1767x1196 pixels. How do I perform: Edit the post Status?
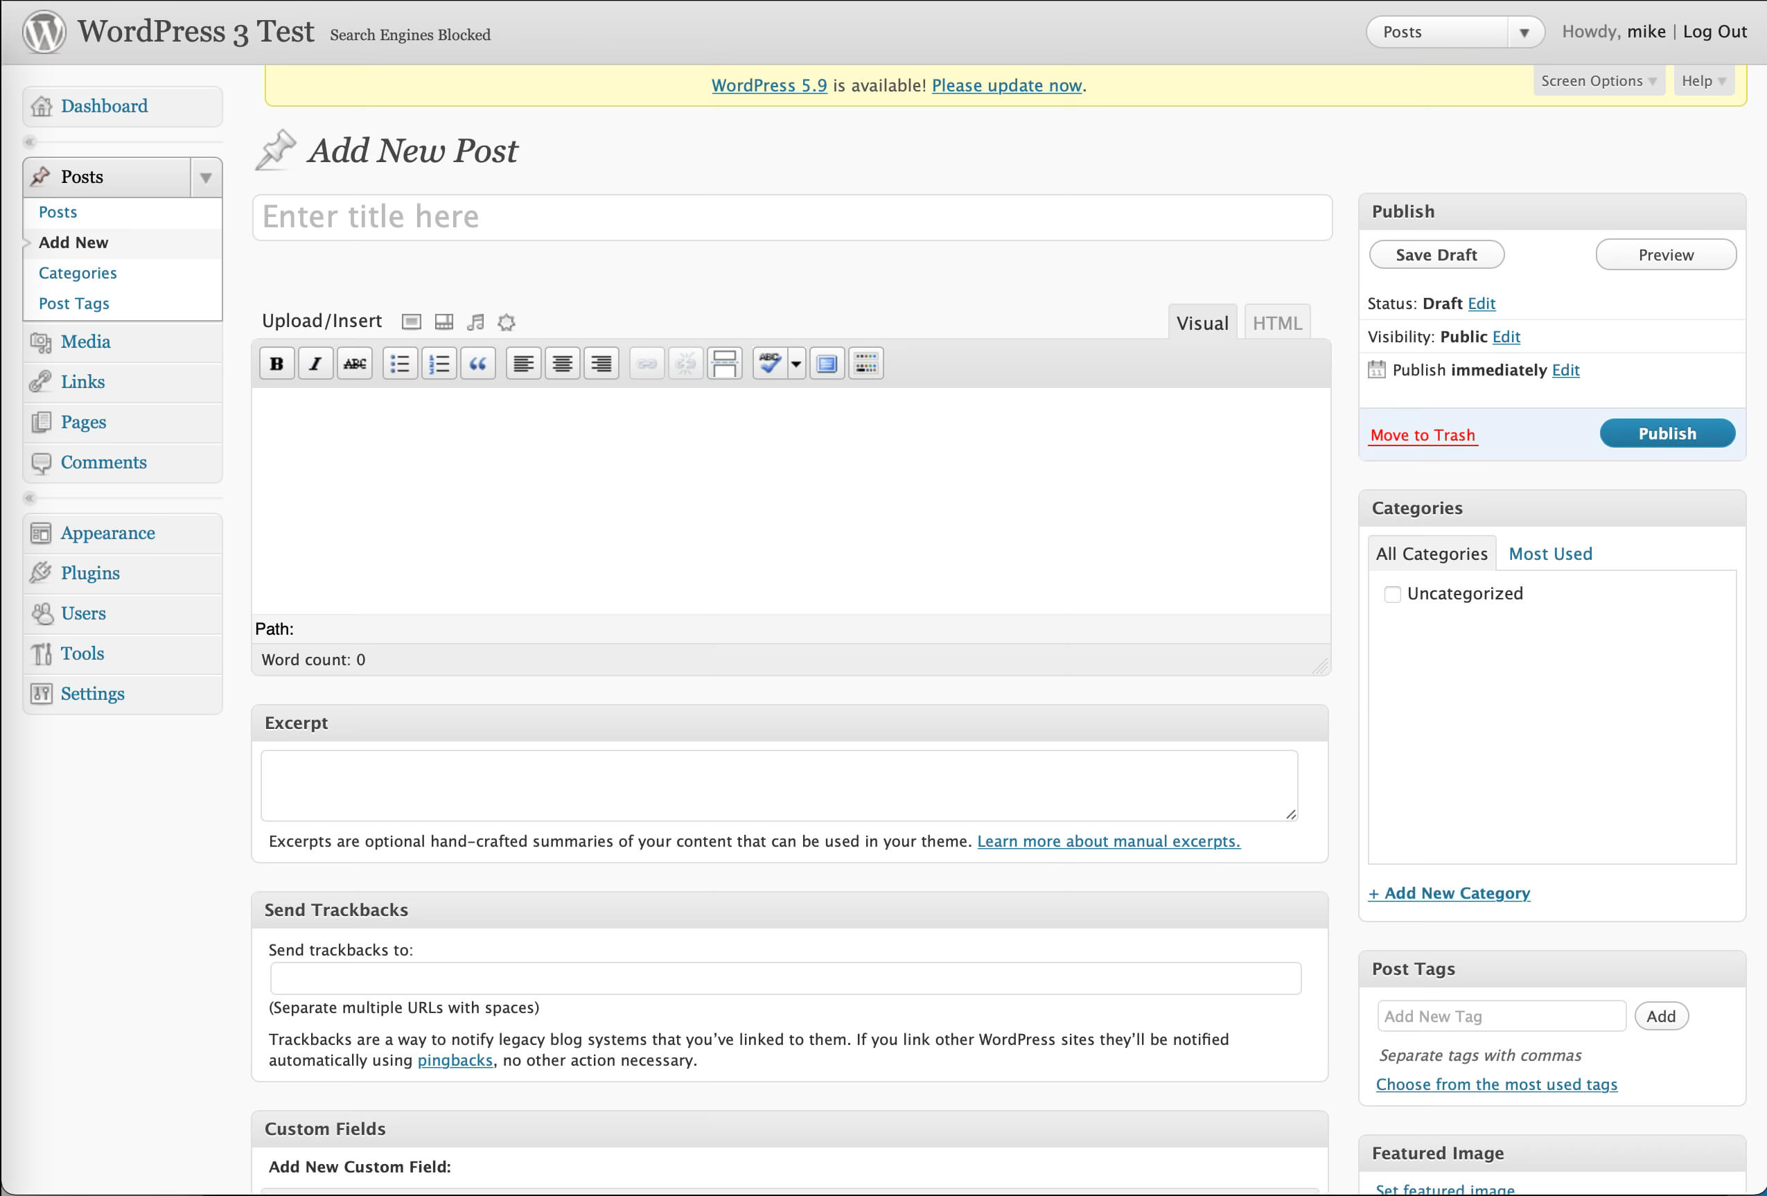(1481, 304)
